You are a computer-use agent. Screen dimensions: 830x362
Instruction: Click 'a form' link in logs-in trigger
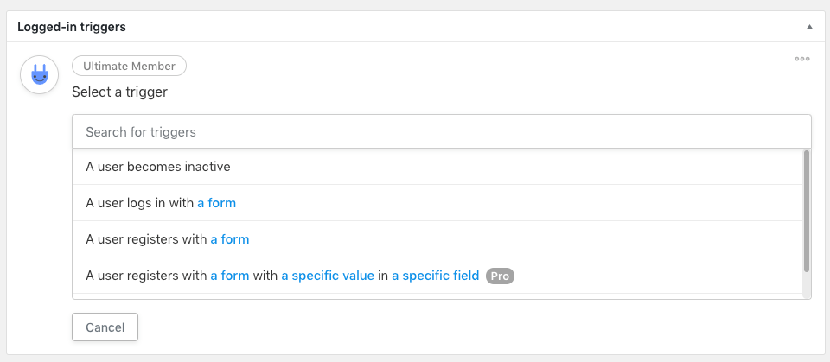click(x=216, y=203)
